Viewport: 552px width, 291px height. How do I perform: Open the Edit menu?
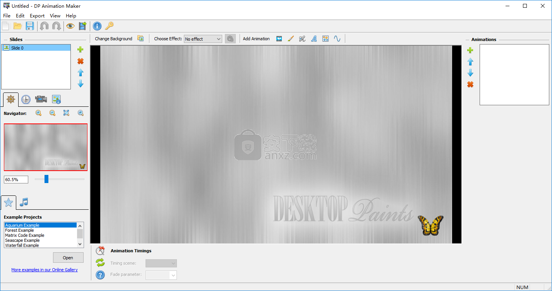pos(20,16)
